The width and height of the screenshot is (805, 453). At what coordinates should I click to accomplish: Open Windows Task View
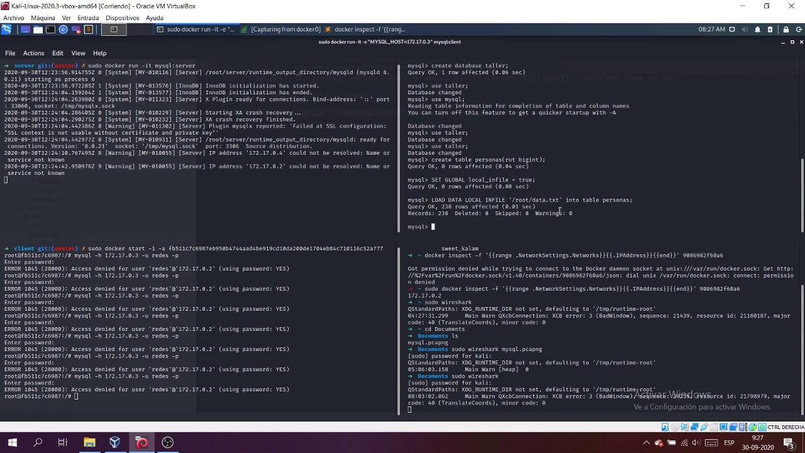(x=63, y=442)
